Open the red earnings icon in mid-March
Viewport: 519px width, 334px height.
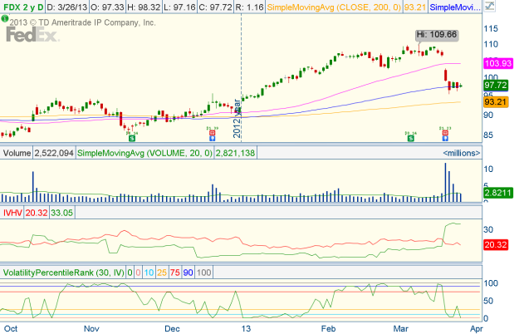point(444,133)
